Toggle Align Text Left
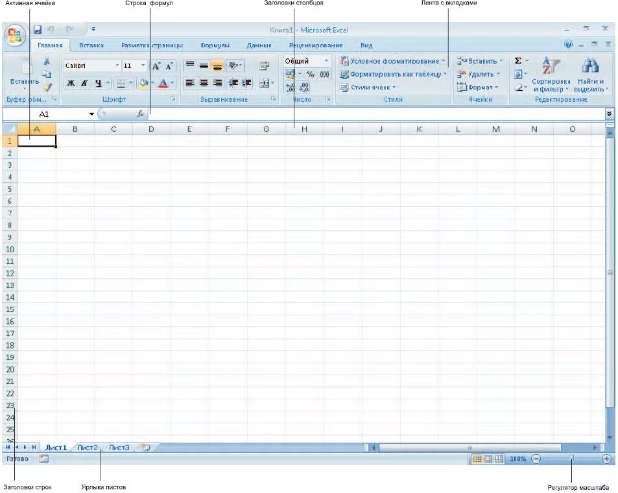Image resolution: width=618 pixels, height=493 pixels. coord(190,83)
